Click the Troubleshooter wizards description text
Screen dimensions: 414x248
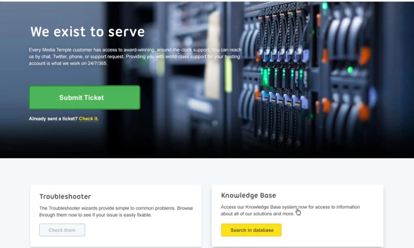tap(116, 211)
